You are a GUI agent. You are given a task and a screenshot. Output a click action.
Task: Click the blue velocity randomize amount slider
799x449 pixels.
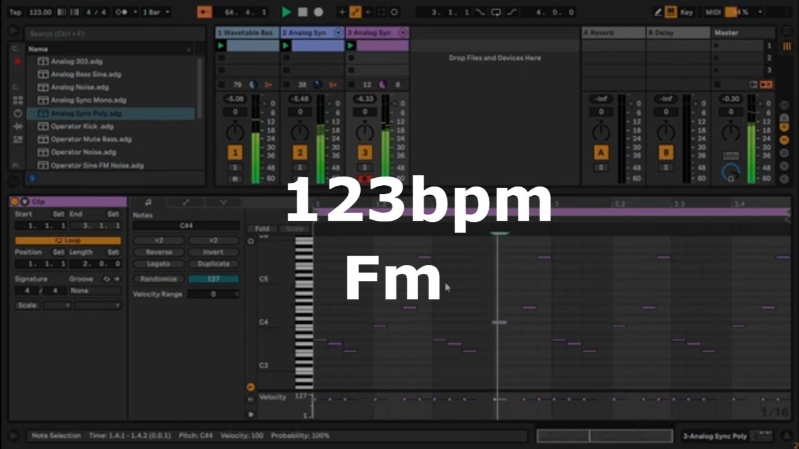point(213,279)
